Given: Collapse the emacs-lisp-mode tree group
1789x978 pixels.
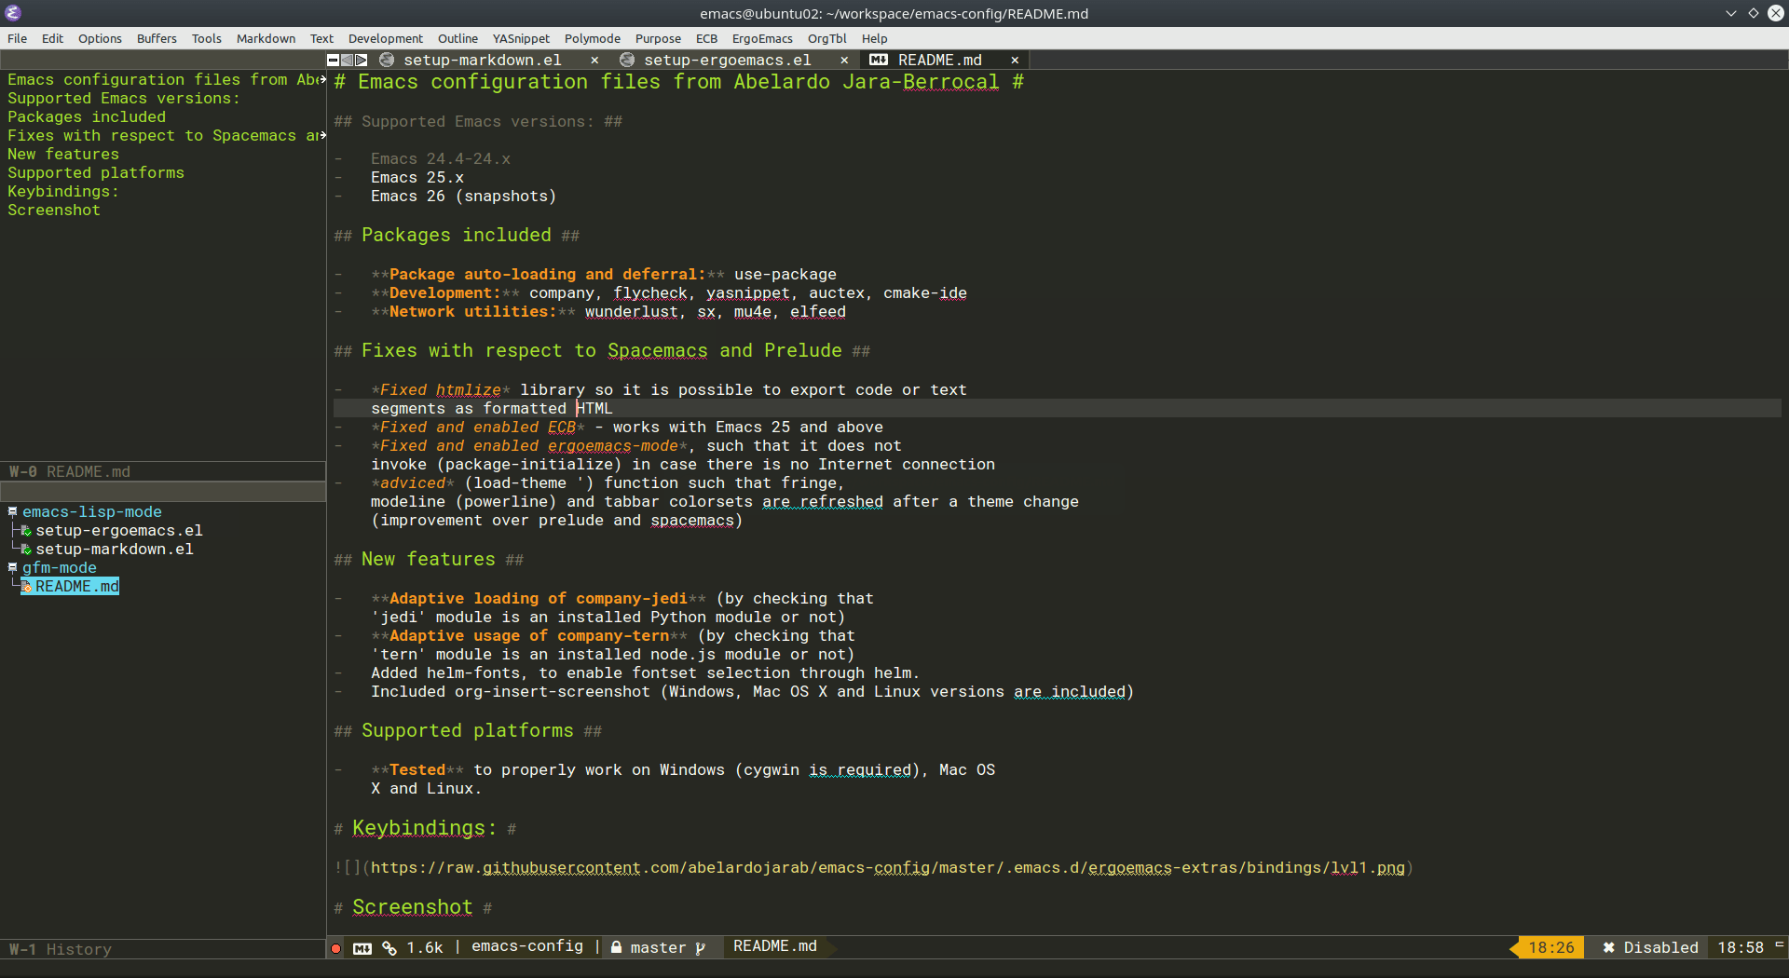Looking at the screenshot, I should pos(11,511).
